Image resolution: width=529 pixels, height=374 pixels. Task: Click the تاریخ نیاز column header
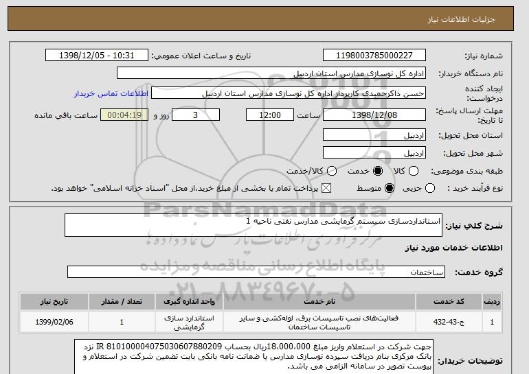(54, 301)
